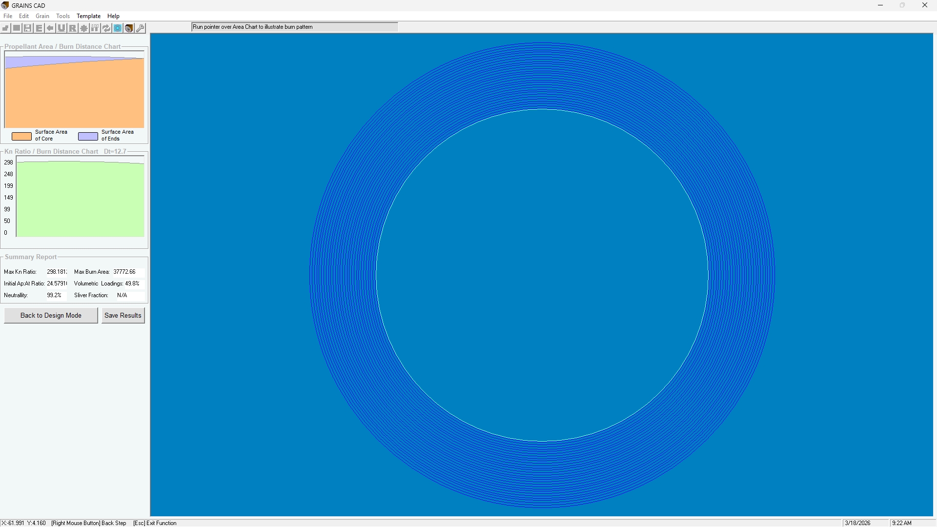Click the circular arrows refresh icon

(106, 28)
